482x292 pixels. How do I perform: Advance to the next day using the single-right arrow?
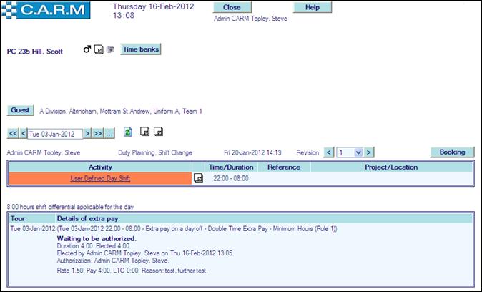(88, 134)
